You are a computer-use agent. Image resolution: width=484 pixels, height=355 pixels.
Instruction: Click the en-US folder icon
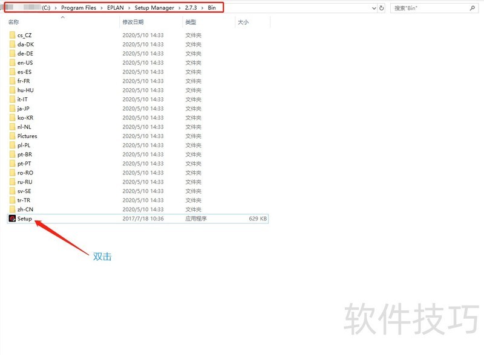[12, 63]
